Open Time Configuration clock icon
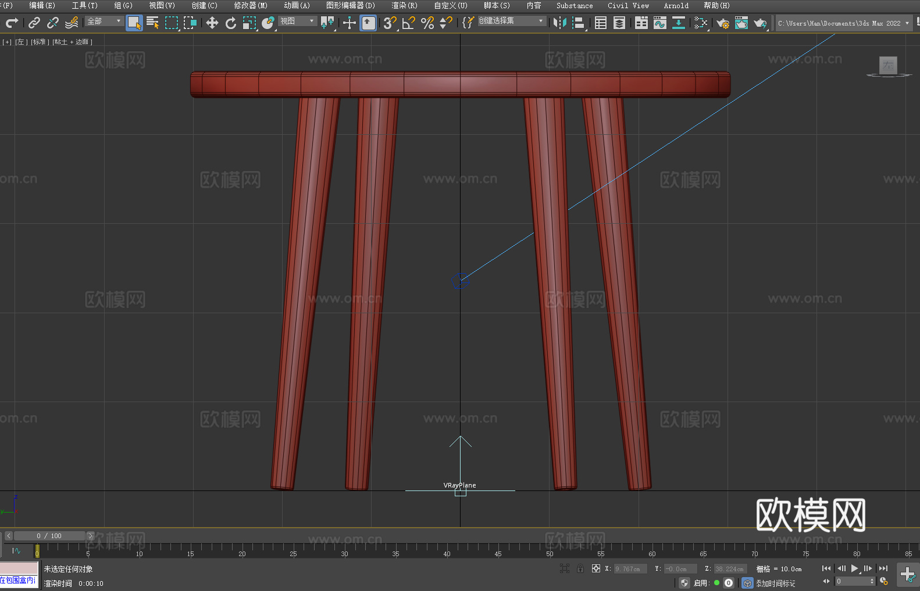This screenshot has width=920, height=591. (884, 581)
